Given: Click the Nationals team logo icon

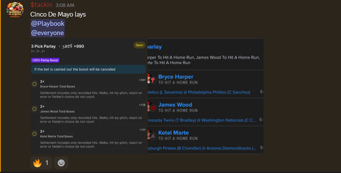Looking at the screenshot, I should [153, 108].
